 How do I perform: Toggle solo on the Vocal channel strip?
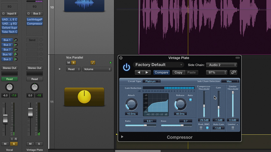(14, 144)
